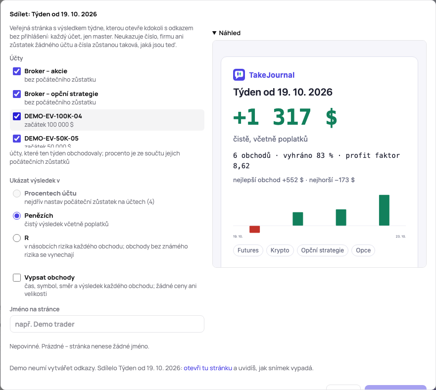Toggle the DEMO-EV-50K-05 account checkbox
Screen dimensions: 436x390
click(x=17, y=139)
